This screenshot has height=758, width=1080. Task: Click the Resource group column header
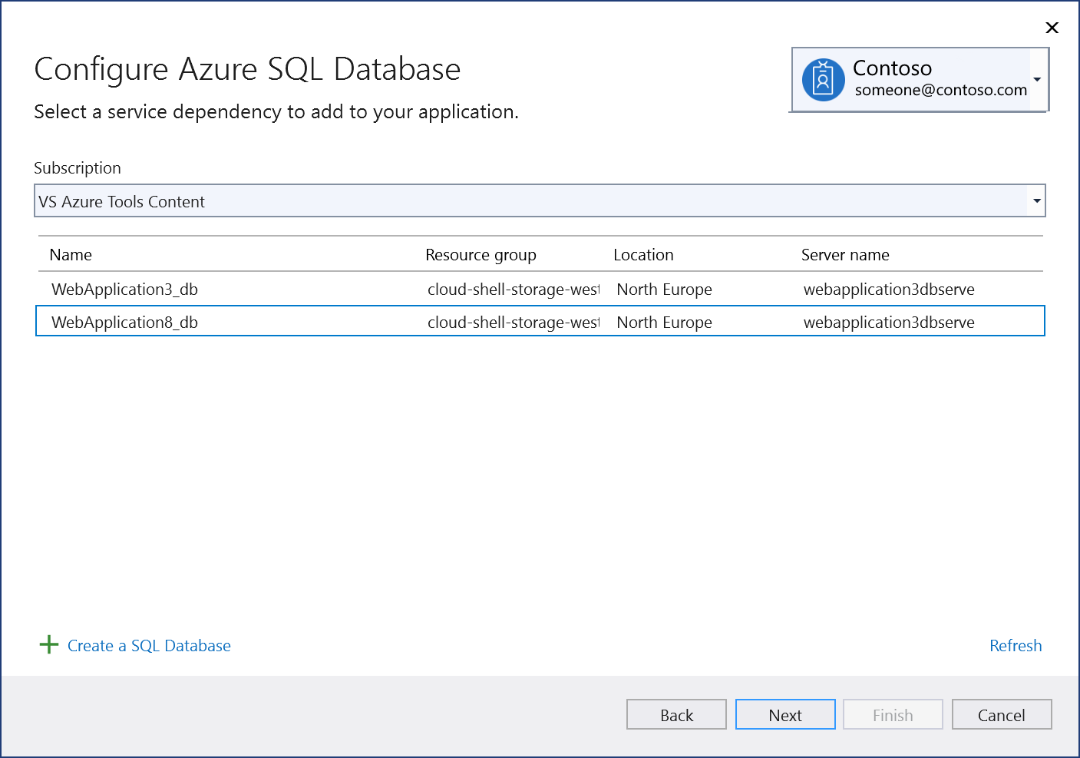[481, 254]
